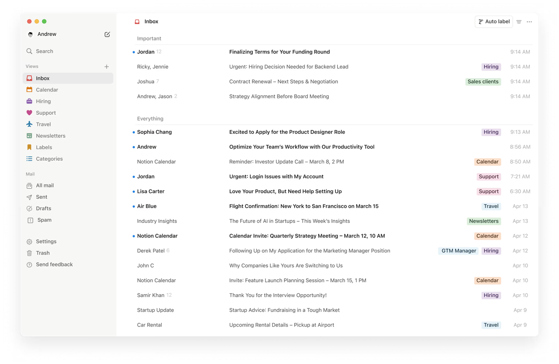Viewport: 559px width, 364px height.
Task: Click the Newsletters view icon
Action: [x=29, y=136]
